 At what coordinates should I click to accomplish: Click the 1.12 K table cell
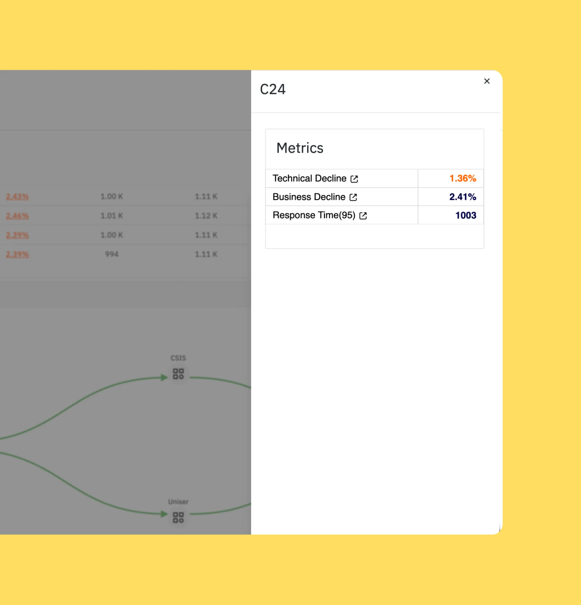pos(206,216)
